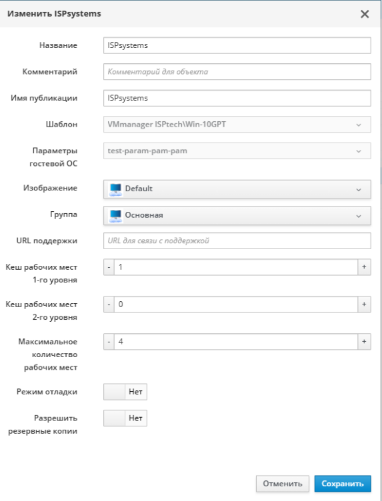Close the Изменить ISPsystems dialog with X
The height and width of the screenshot is (501, 382).
tap(365, 14)
